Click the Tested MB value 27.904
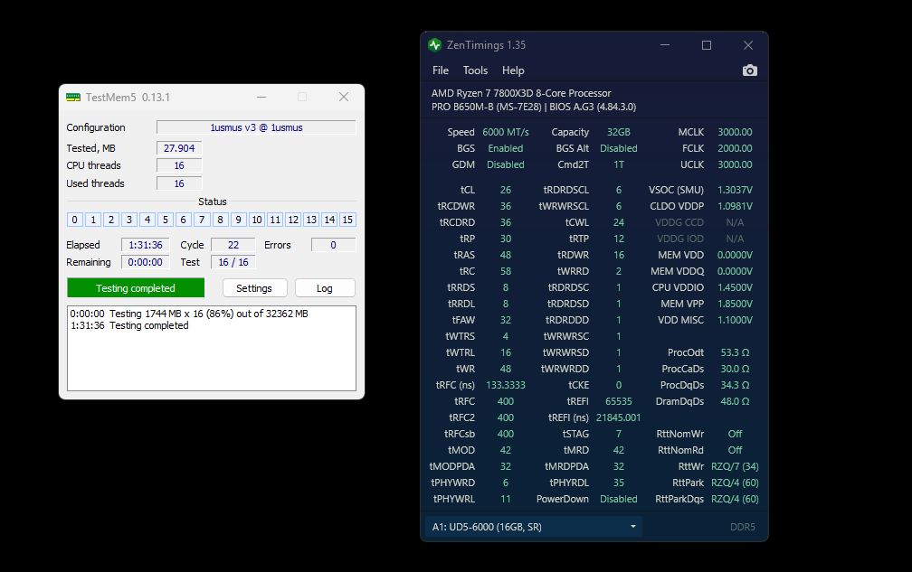This screenshot has height=572, width=912. pyautogui.click(x=179, y=148)
